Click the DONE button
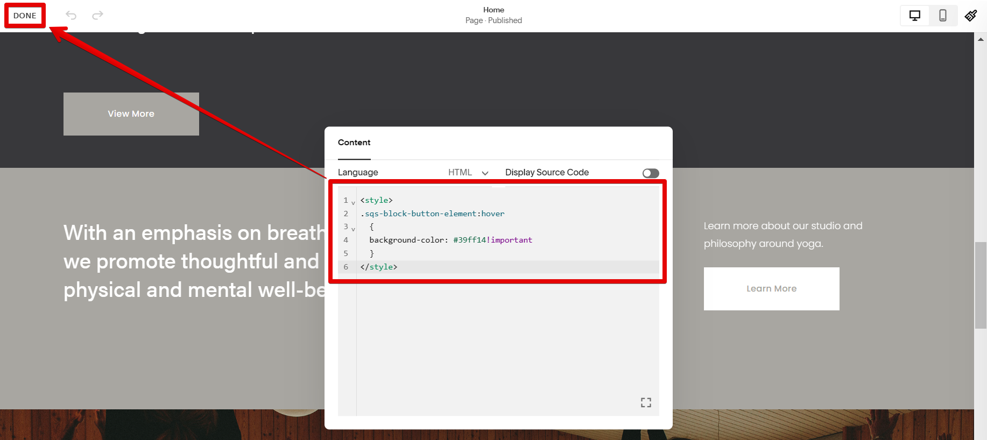The height and width of the screenshot is (440, 987). pyautogui.click(x=25, y=16)
